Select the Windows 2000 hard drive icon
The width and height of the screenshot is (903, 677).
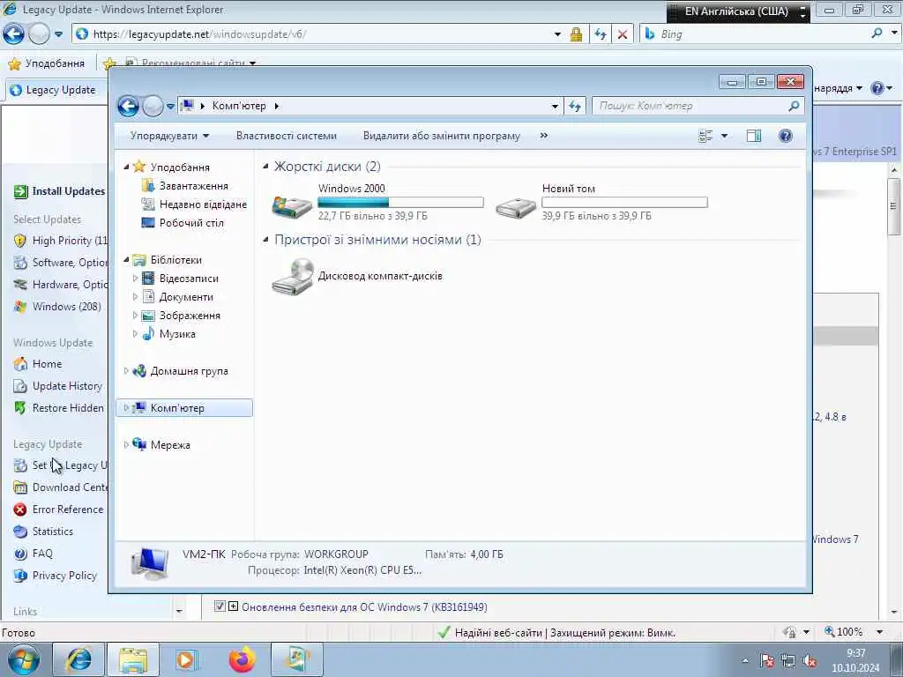coord(292,205)
